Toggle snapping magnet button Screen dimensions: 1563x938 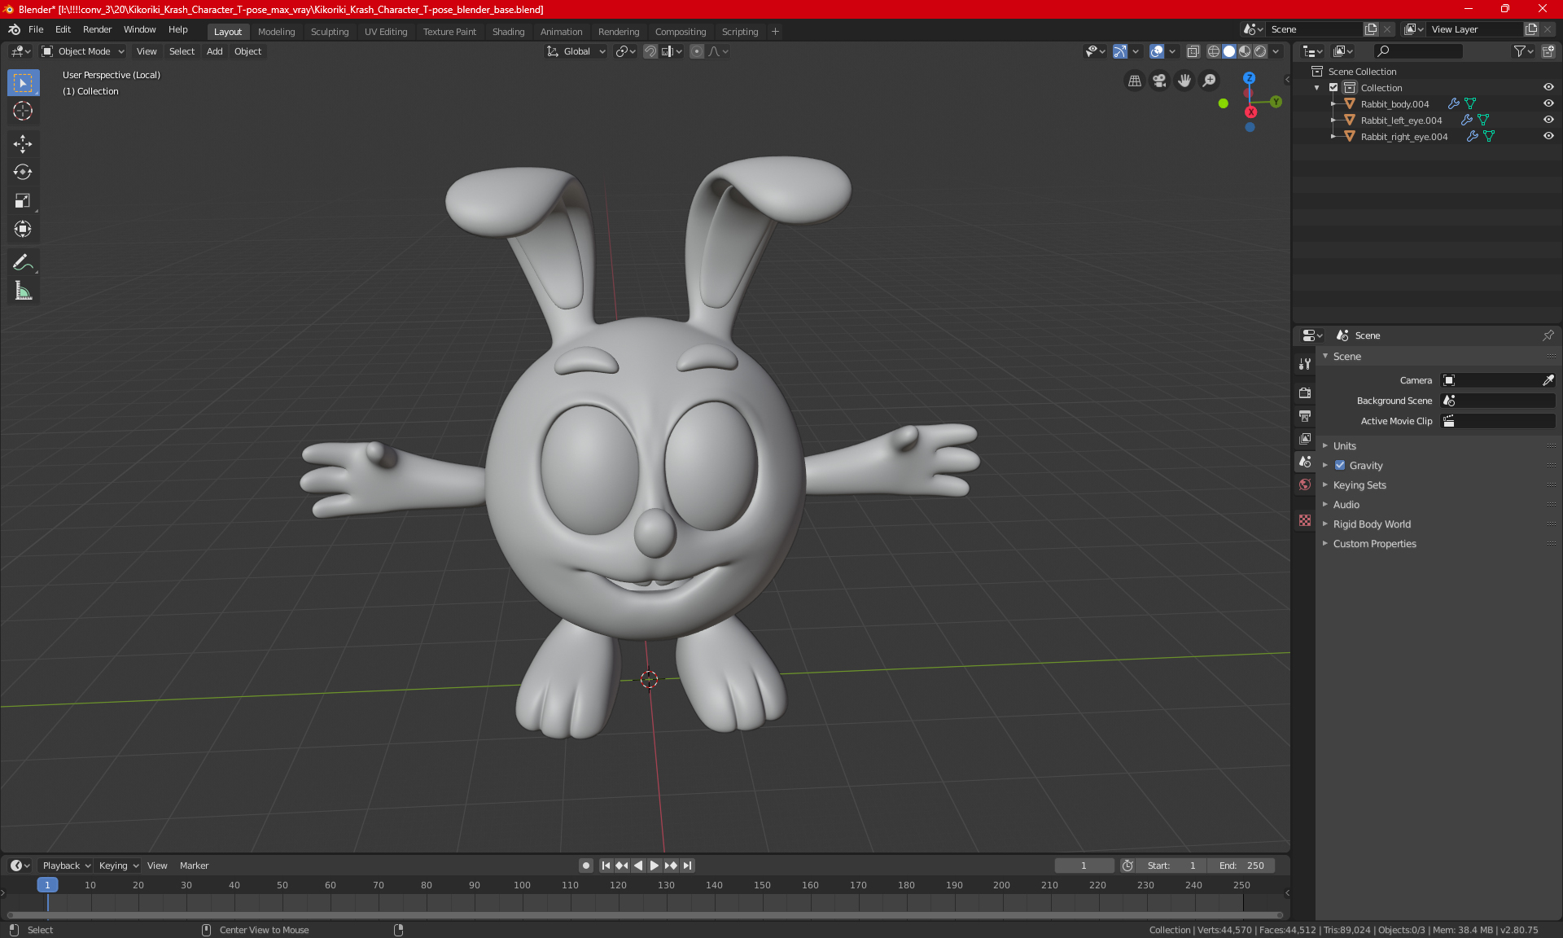650,51
